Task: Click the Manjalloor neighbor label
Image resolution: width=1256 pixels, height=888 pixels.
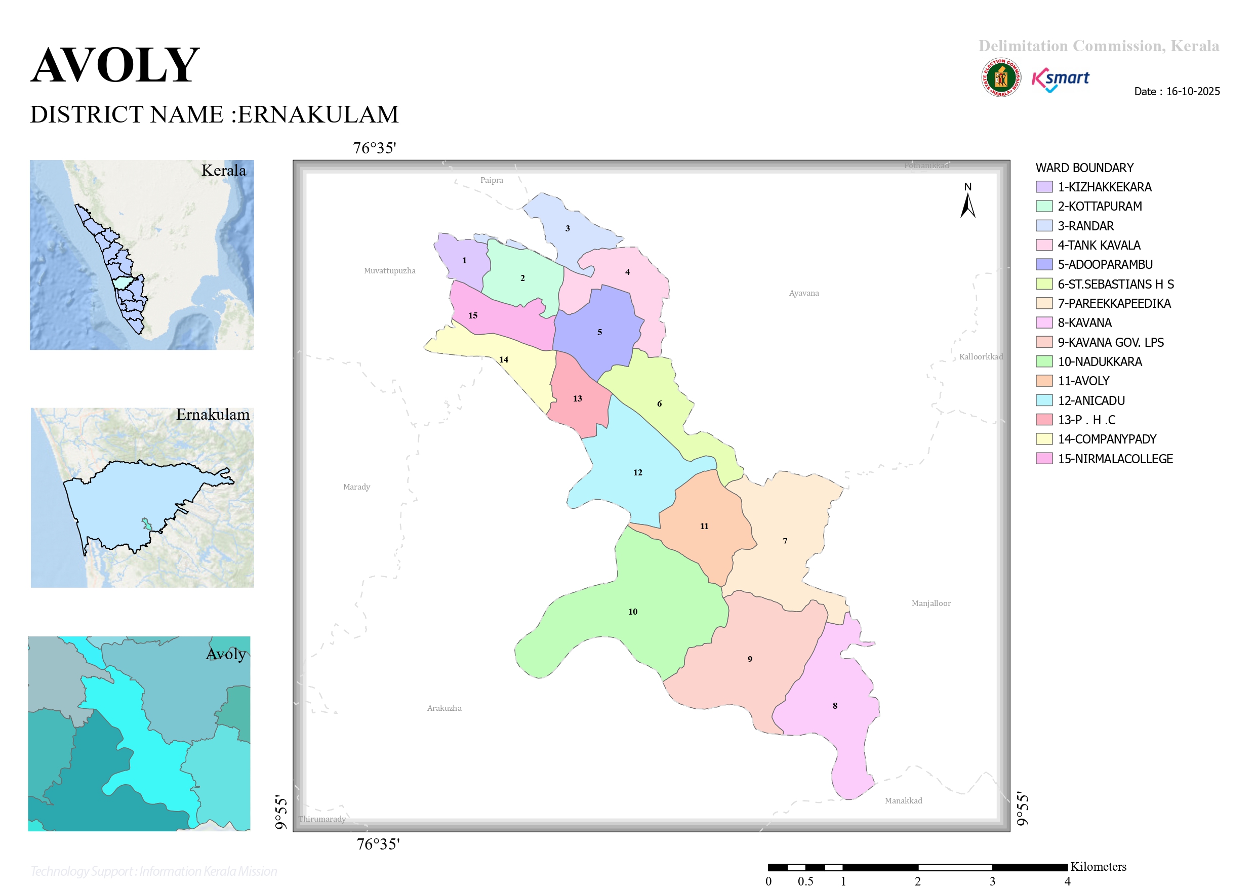Action: (931, 603)
